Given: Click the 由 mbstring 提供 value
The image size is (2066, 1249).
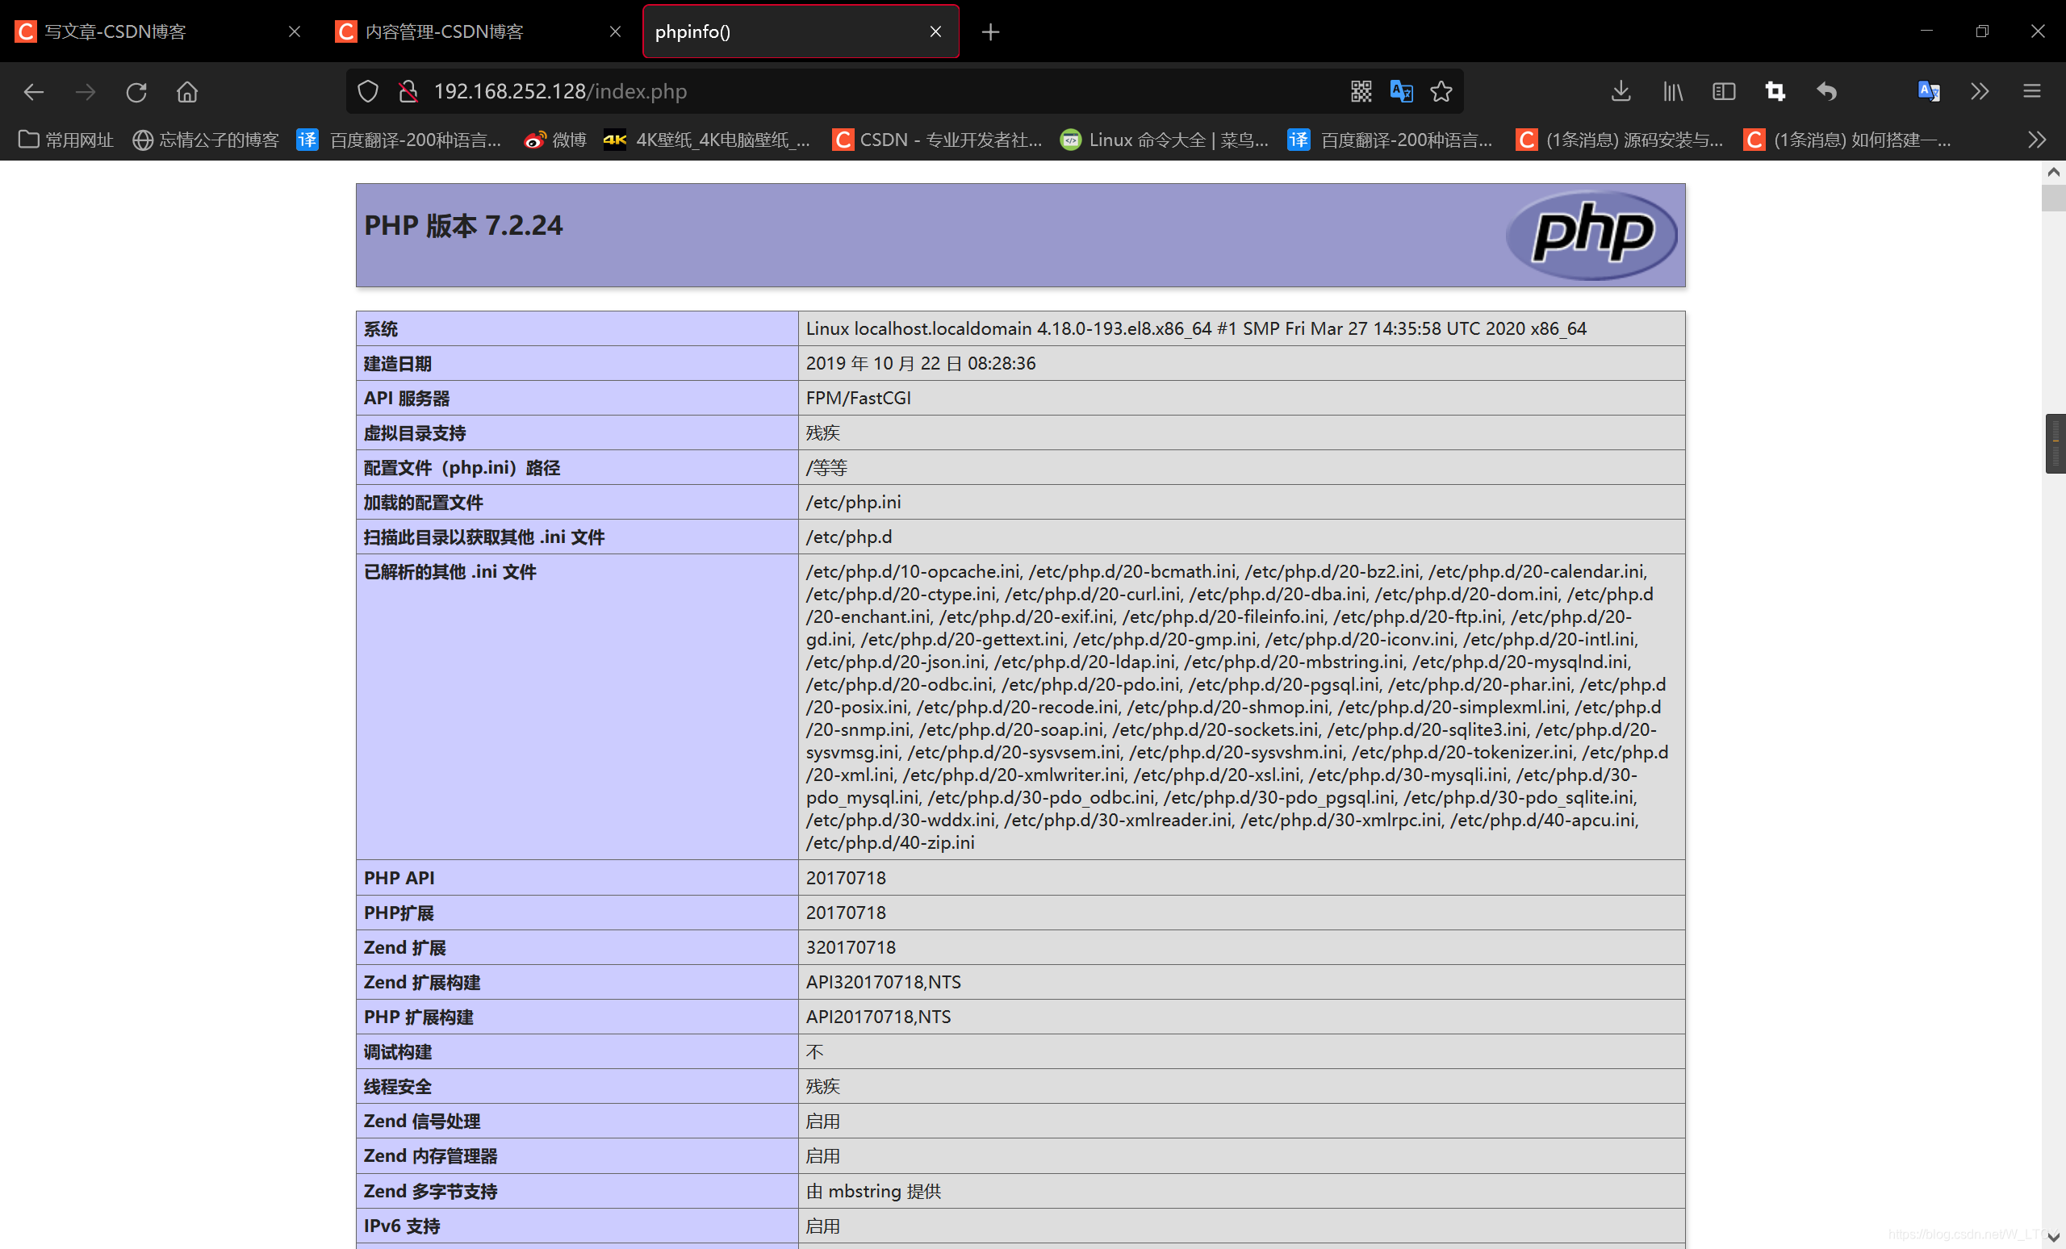Looking at the screenshot, I should tap(874, 1191).
